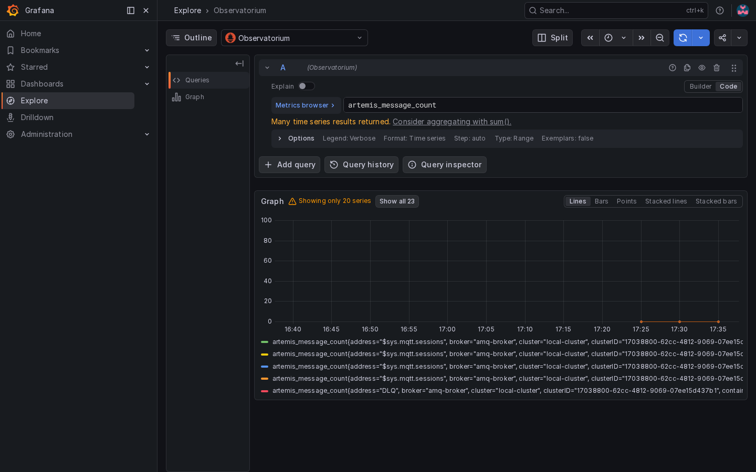Click Consider aggregating with sum() link
The image size is (756, 472).
coord(452,122)
